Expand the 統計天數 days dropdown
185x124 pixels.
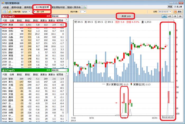click(x=84, y=12)
